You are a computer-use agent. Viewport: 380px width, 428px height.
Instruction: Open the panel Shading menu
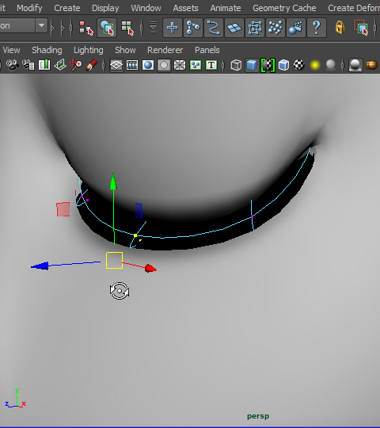click(47, 50)
